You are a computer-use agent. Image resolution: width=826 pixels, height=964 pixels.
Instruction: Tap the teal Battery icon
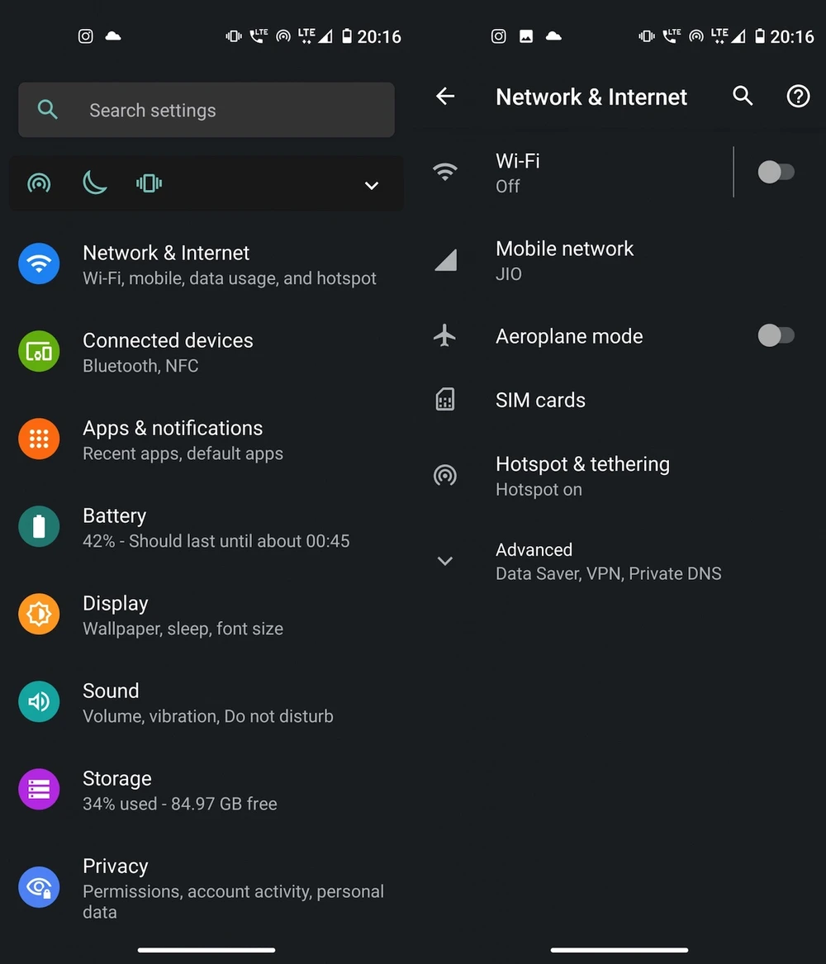[x=39, y=526]
